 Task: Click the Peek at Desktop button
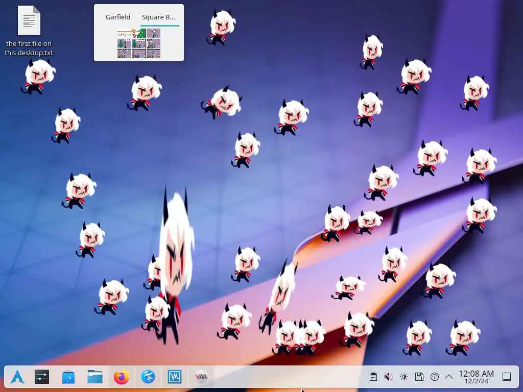click(x=507, y=377)
